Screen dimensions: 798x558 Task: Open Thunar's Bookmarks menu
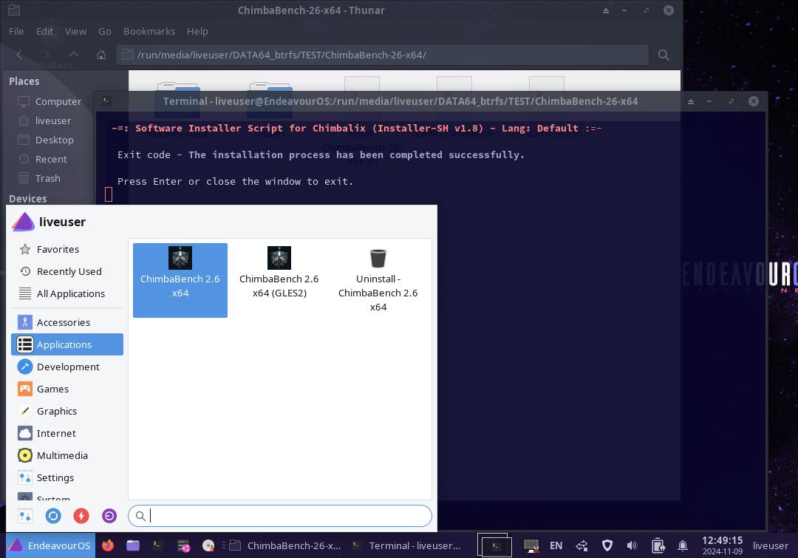pyautogui.click(x=149, y=31)
